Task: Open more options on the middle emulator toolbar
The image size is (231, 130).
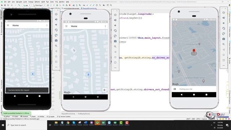Action: [115, 68]
